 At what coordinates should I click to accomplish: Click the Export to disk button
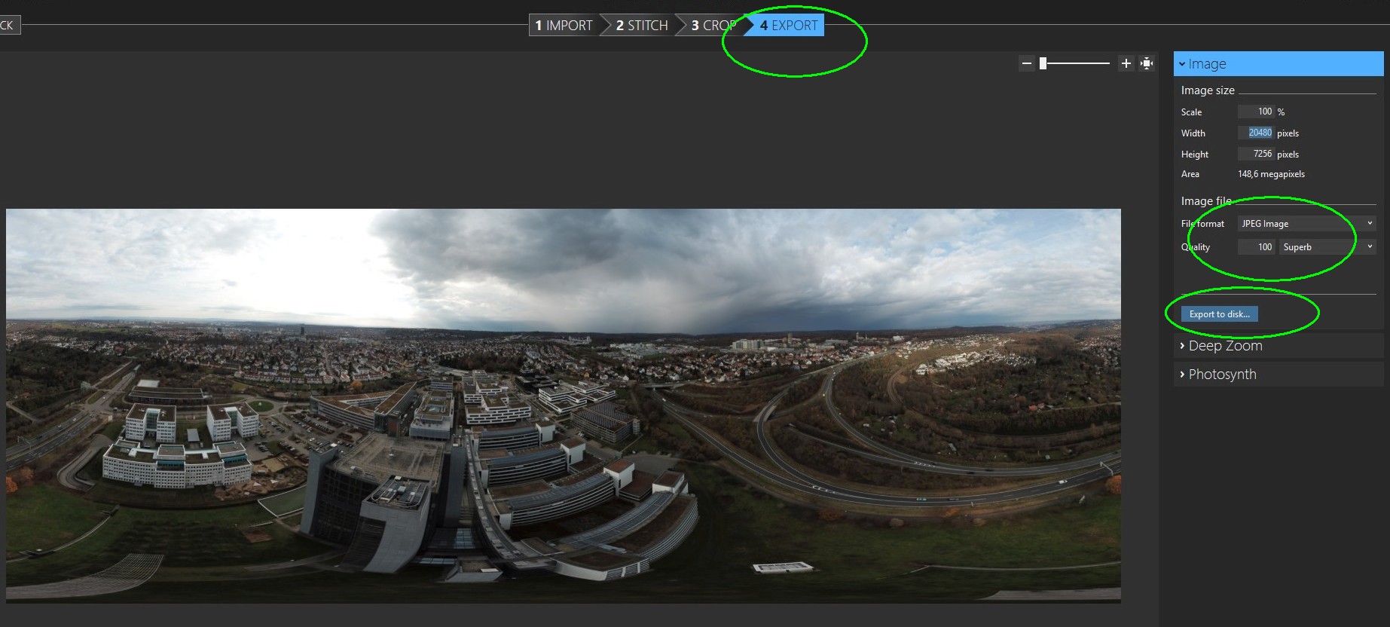click(1219, 314)
